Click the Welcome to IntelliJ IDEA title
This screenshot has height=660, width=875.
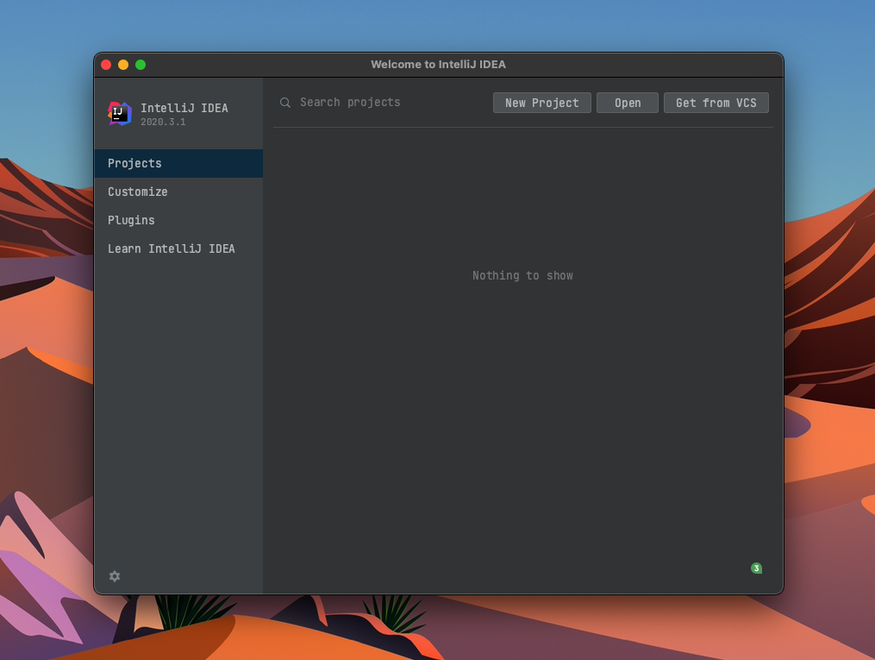(438, 64)
